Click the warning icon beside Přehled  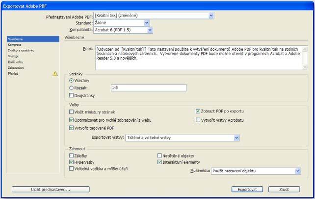55,74
